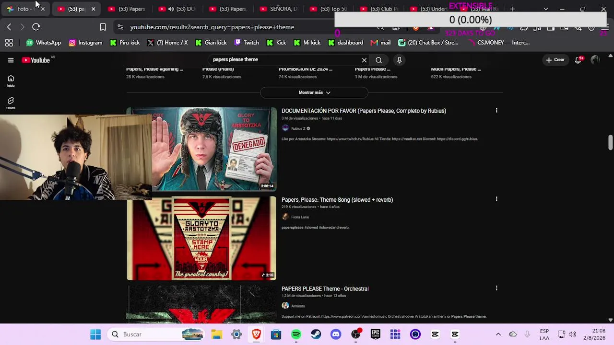Open the Settings gear in the taskbar
This screenshot has height=345, width=614.
tap(236, 334)
